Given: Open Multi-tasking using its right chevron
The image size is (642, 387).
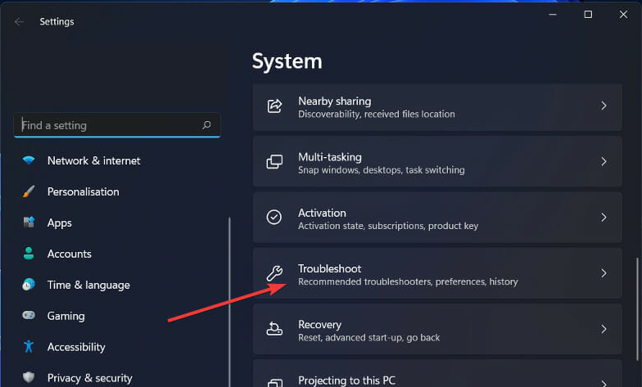Looking at the screenshot, I should (604, 162).
